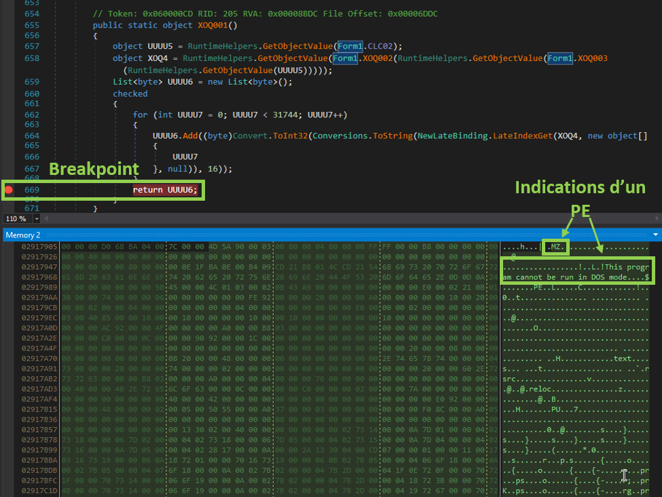This screenshot has height=497, width=662.
Task: Click NewLateBinding on line 664
Action: click(452, 136)
